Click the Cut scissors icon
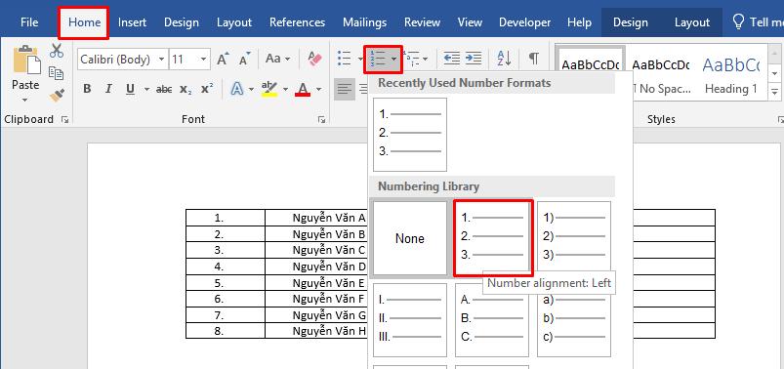Screen dimensions: 784x369 57,51
